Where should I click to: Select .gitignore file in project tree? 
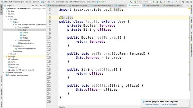(x=13, y=59)
